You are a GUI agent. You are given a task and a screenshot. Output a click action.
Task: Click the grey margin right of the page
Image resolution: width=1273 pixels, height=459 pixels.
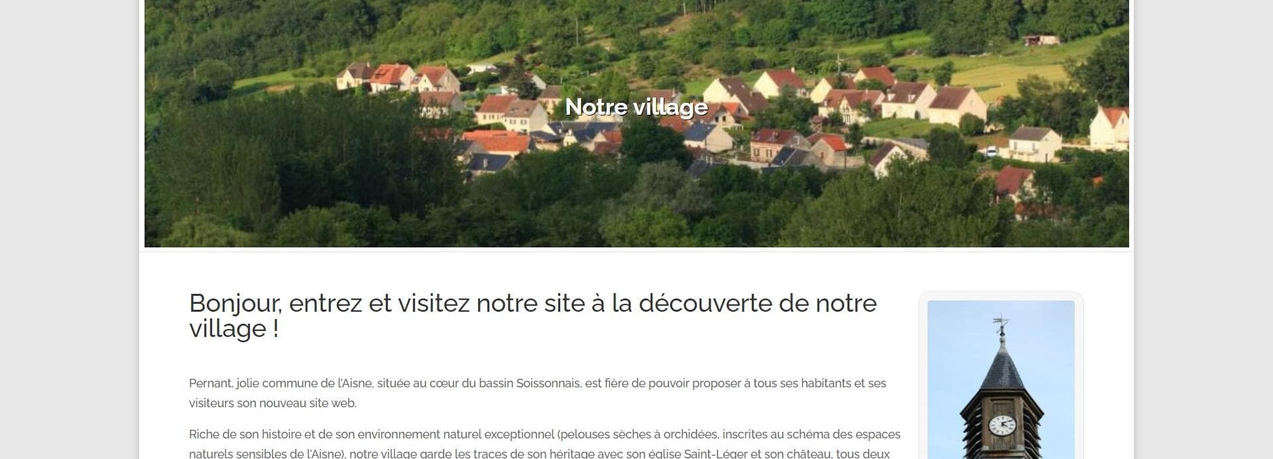coord(1204,229)
